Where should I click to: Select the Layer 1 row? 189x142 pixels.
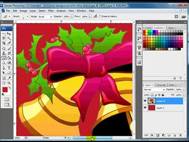(x=163, y=108)
